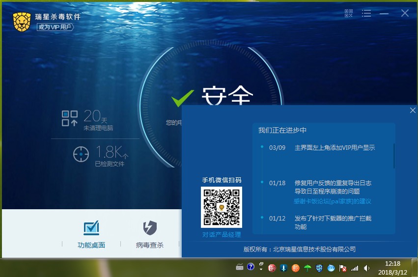Open the 对话产品经理 link

coord(222,235)
